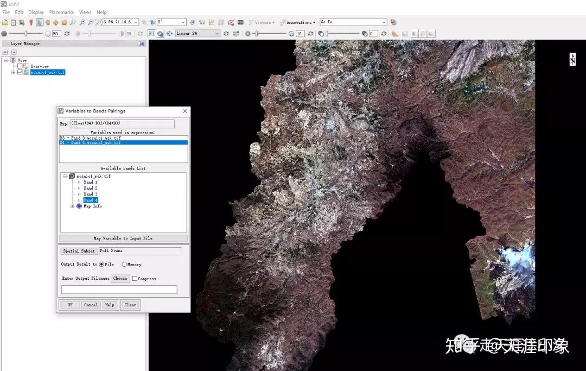Open a file using the Open folder icon
Image resolution: width=586 pixels, height=371 pixels.
tap(5, 22)
